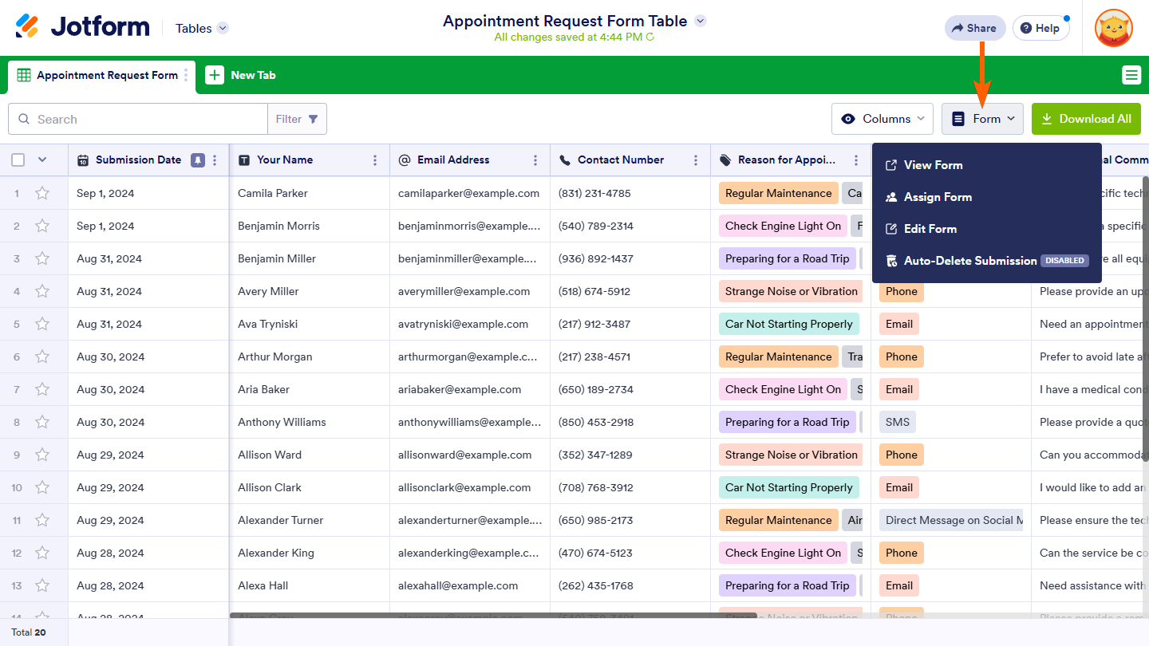The image size is (1149, 646).
Task: Choose Auto-Delete Submission menu item
Action: tap(969, 261)
